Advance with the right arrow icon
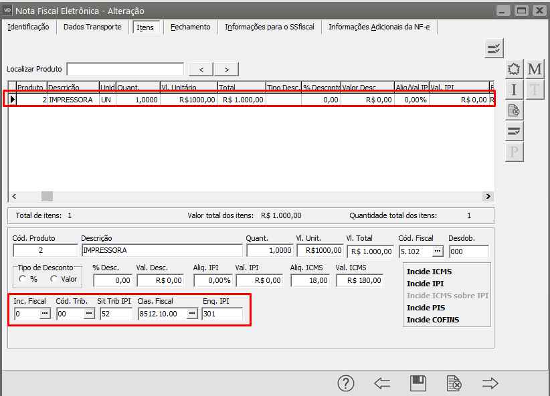The height and width of the screenshot is (396, 550). (x=490, y=383)
